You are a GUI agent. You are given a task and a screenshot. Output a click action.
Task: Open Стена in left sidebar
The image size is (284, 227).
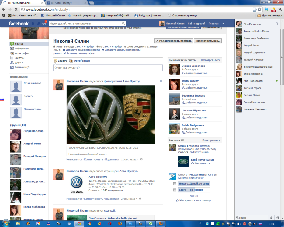[29, 44]
